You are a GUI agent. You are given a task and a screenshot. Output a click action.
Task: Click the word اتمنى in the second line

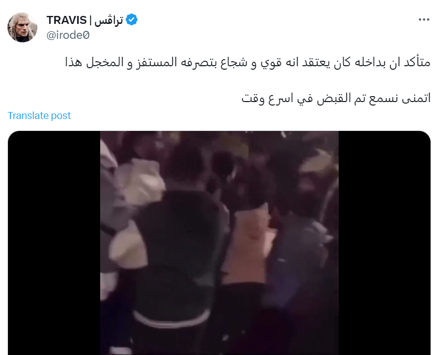416,98
